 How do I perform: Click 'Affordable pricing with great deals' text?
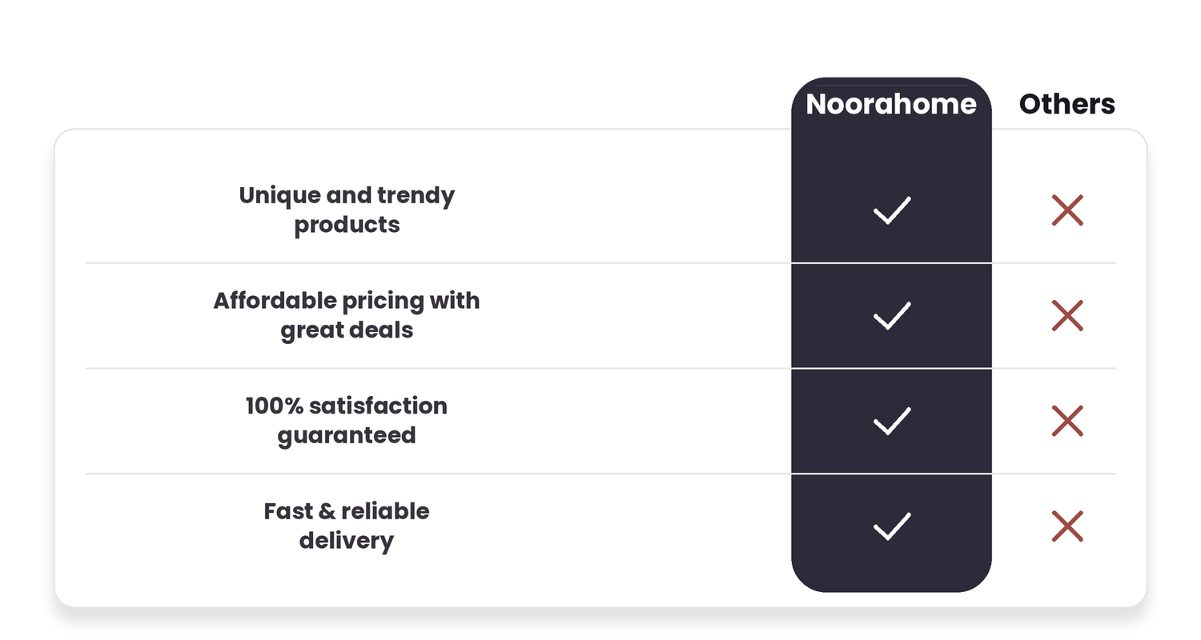(347, 315)
